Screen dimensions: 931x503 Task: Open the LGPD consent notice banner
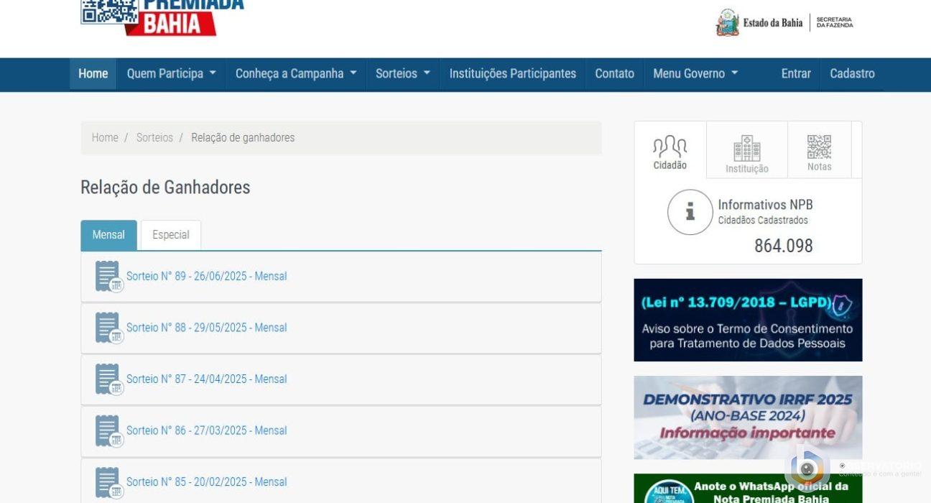[747, 320]
